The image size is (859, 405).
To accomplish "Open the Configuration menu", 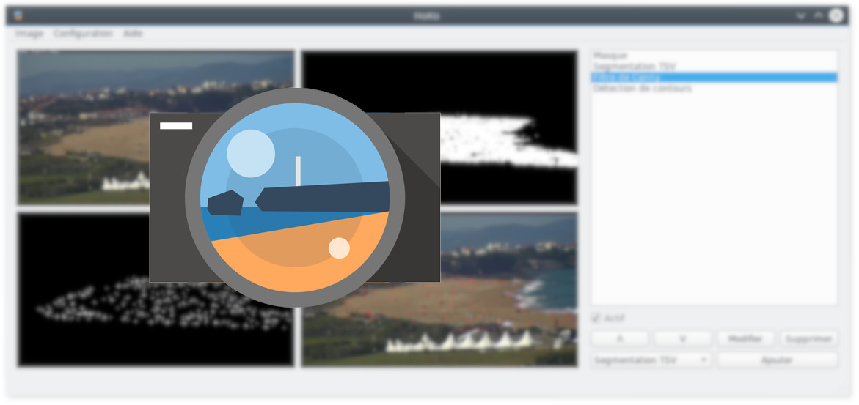I will coord(83,34).
